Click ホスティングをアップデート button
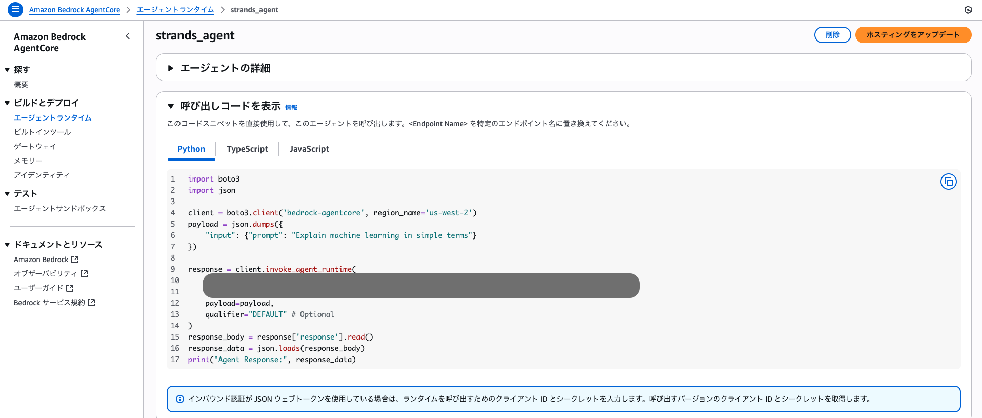Image resolution: width=982 pixels, height=418 pixels. tap(913, 35)
